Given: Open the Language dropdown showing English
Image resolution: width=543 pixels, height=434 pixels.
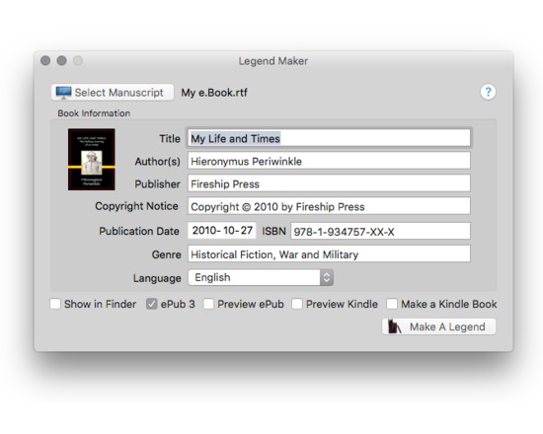Looking at the screenshot, I should click(x=261, y=277).
